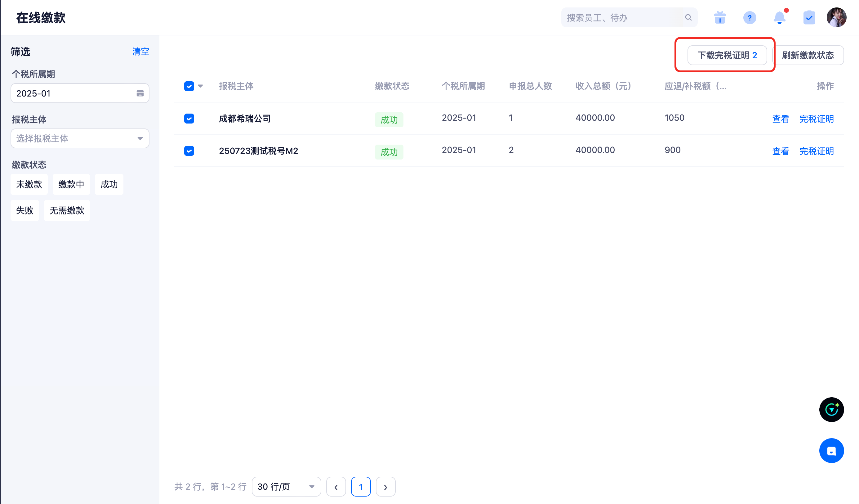Image resolution: width=859 pixels, height=504 pixels.
Task: Open the notification bell
Action: click(x=780, y=17)
